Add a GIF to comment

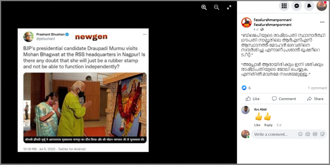[x=315, y=134]
